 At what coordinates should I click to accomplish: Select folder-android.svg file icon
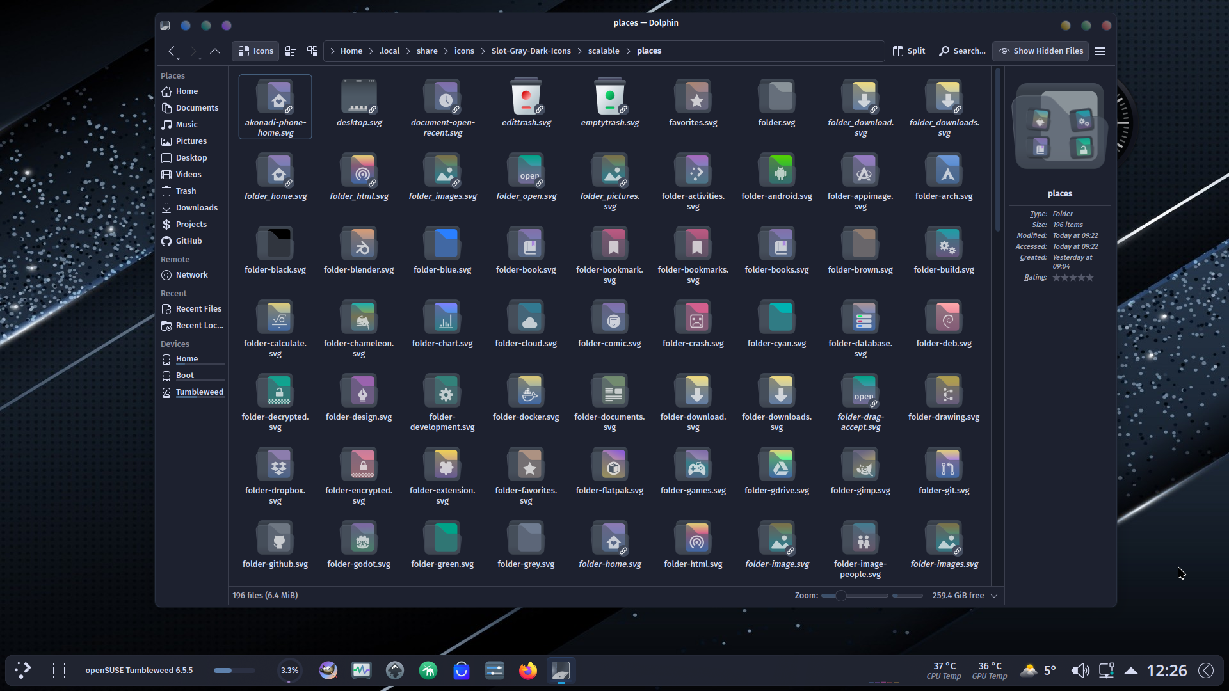tap(777, 171)
